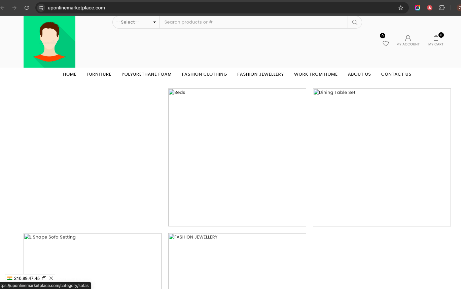Select the Dining Table Set tile

click(382, 157)
